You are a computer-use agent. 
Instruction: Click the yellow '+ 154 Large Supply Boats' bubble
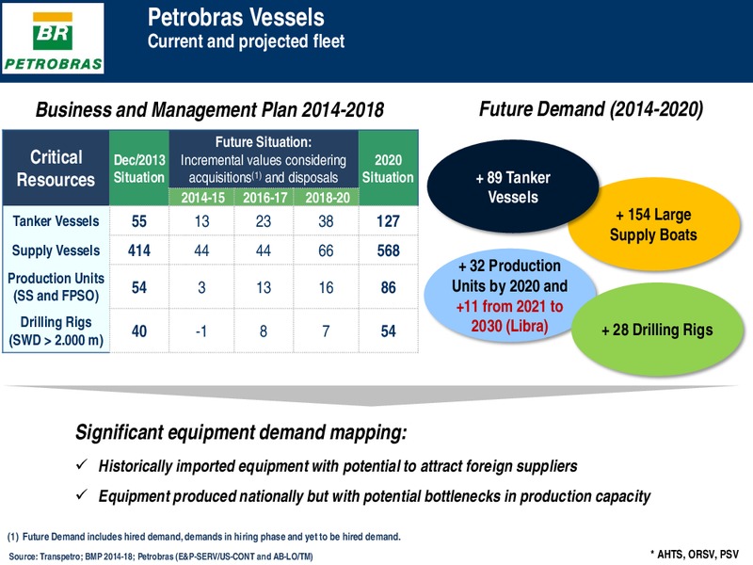653,224
